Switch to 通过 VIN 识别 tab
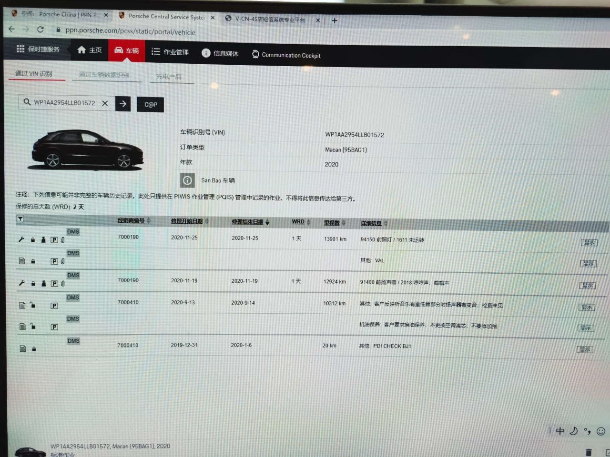The image size is (610, 457). coord(34,74)
